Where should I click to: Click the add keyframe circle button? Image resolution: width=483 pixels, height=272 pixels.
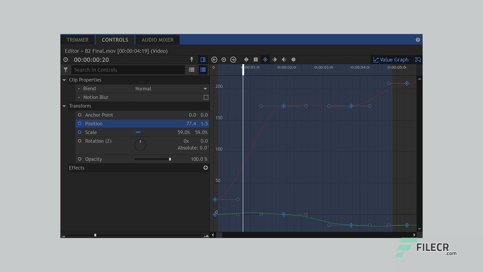224,60
